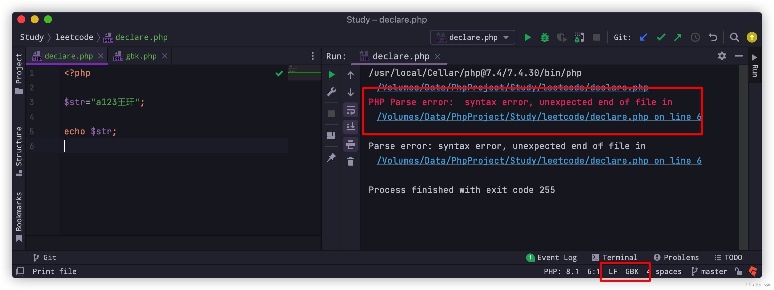Open Project tool window sidebar

19,73
